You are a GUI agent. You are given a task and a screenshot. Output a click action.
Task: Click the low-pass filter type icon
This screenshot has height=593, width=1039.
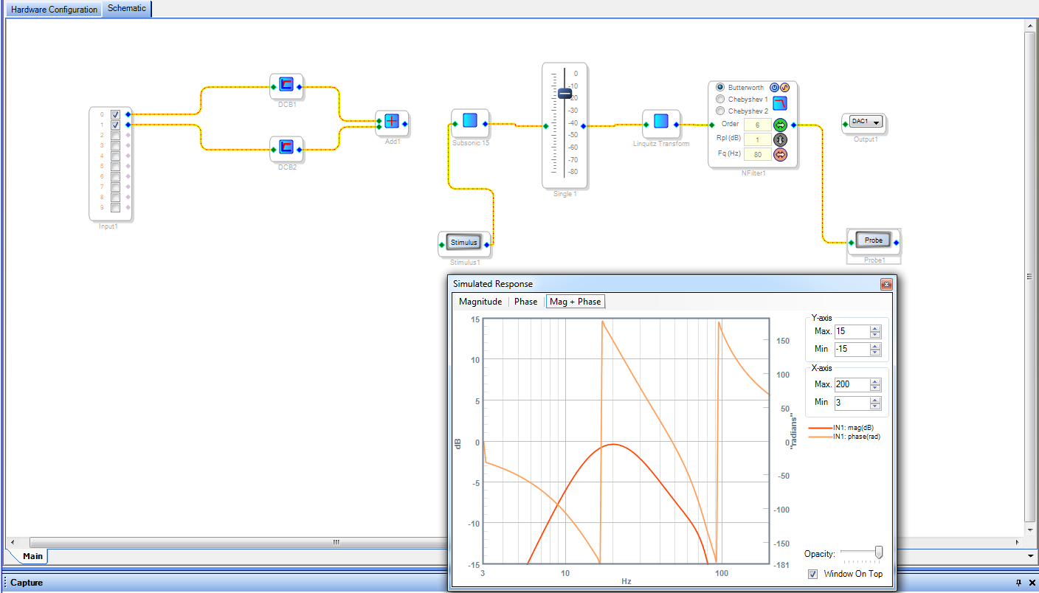click(x=780, y=103)
